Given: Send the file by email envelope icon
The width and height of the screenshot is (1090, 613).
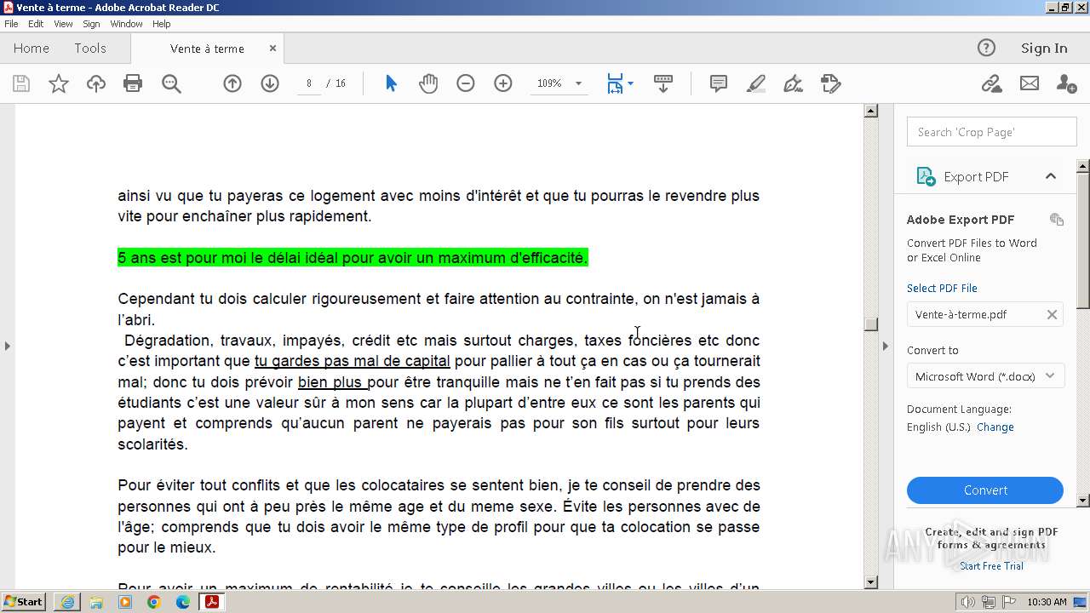Looking at the screenshot, I should [x=1030, y=83].
